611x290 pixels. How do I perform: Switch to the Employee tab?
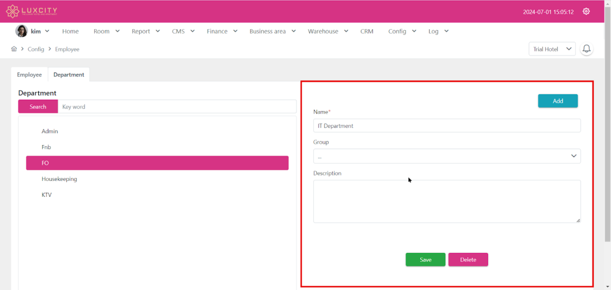coord(29,75)
